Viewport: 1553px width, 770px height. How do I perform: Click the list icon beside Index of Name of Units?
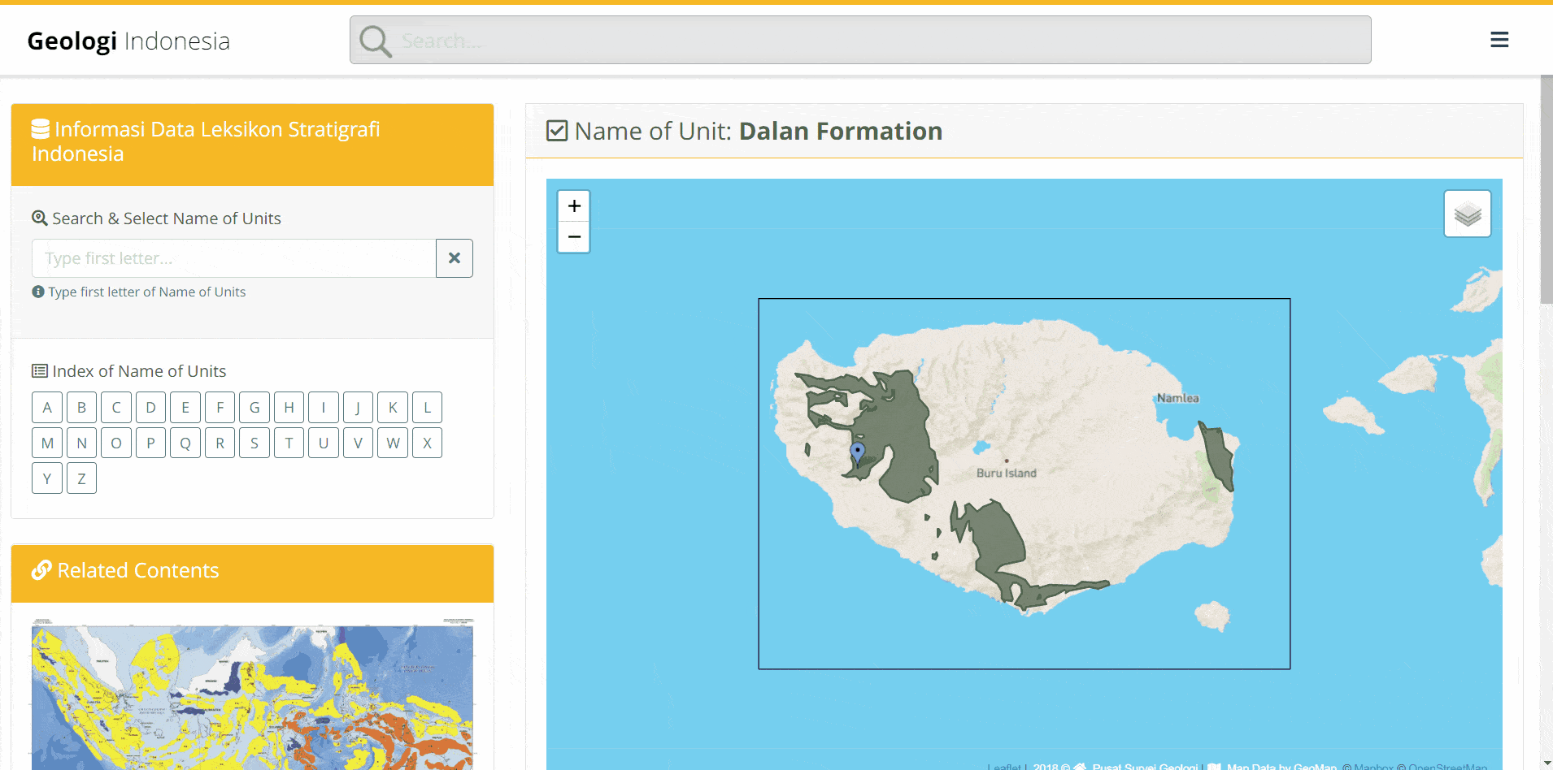[x=39, y=370]
